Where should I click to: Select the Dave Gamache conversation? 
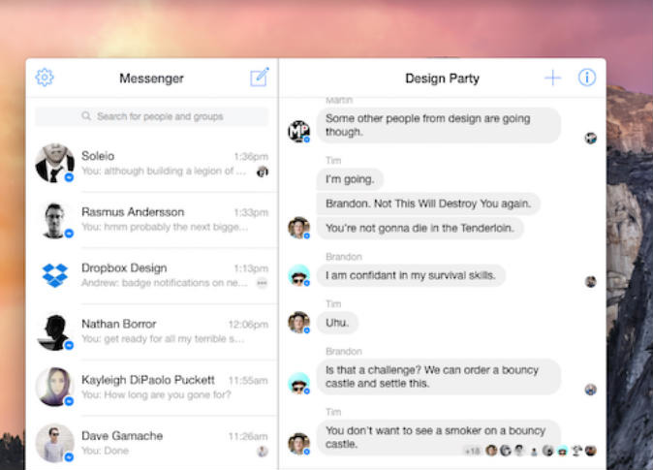pos(155,443)
